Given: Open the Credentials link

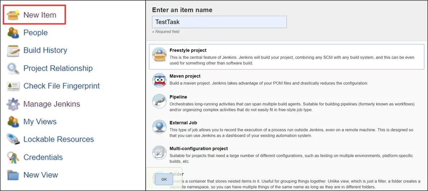Looking at the screenshot, I should tap(43, 158).
